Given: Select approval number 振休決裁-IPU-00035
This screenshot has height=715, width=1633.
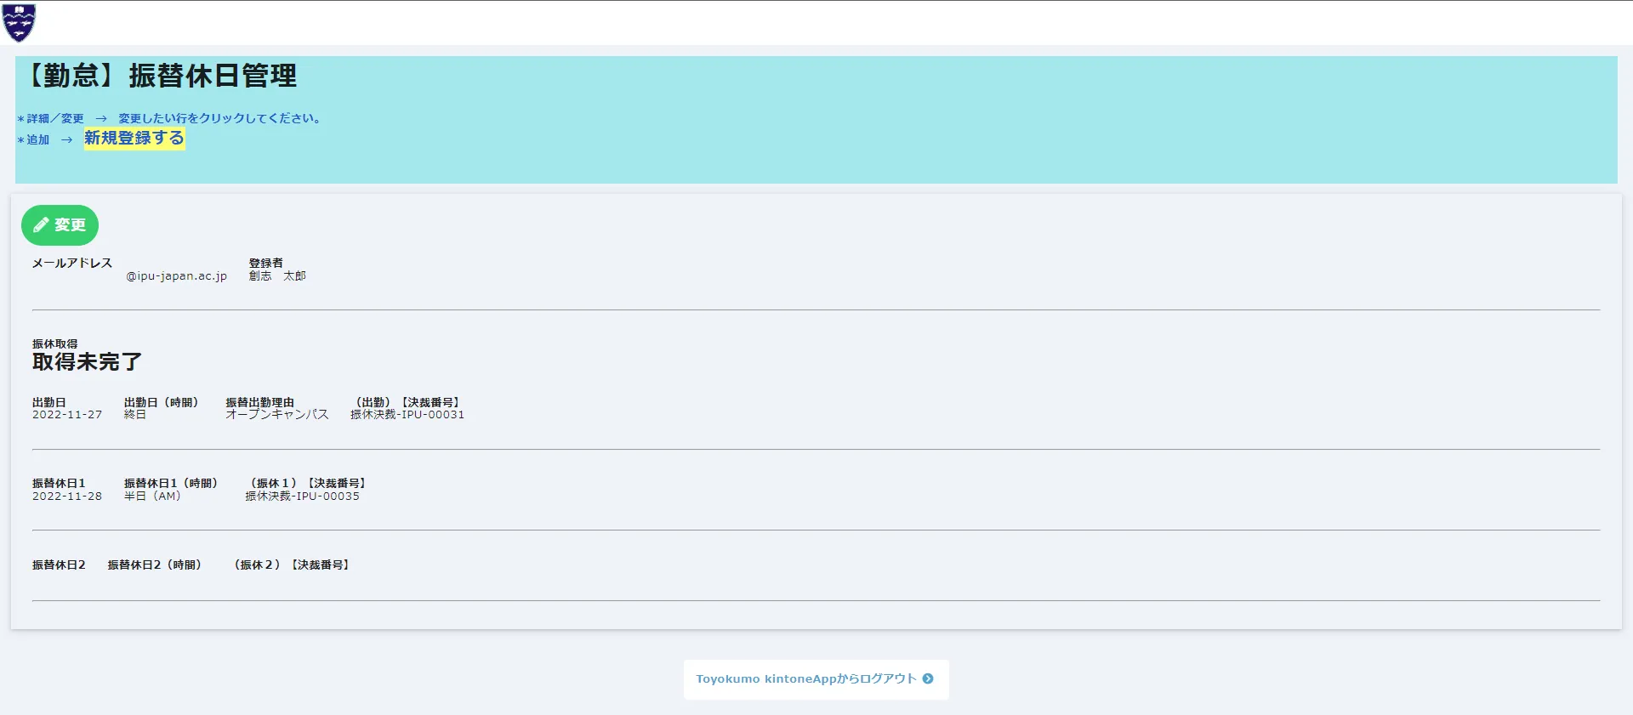Looking at the screenshot, I should tap(302, 497).
